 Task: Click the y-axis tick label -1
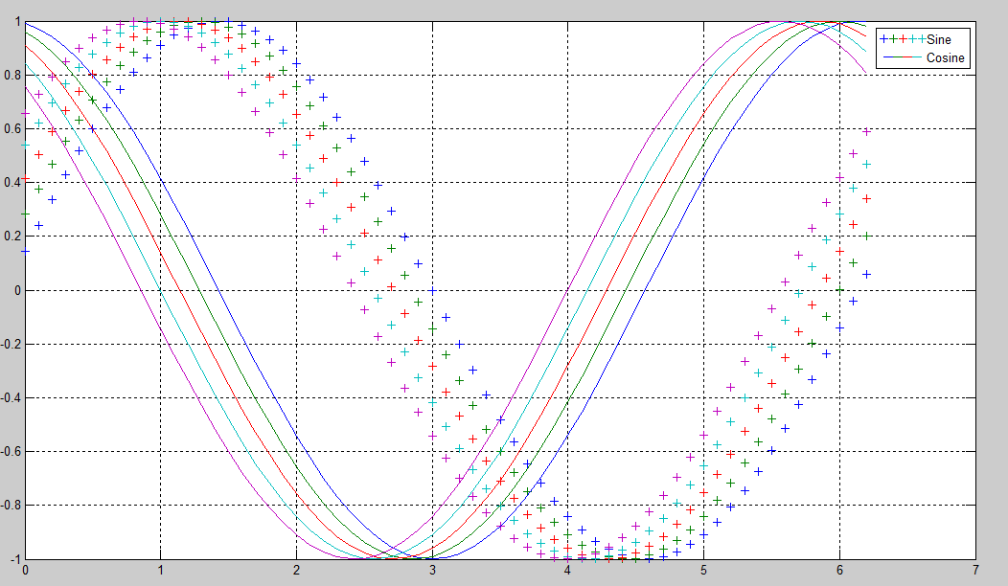(x=12, y=558)
